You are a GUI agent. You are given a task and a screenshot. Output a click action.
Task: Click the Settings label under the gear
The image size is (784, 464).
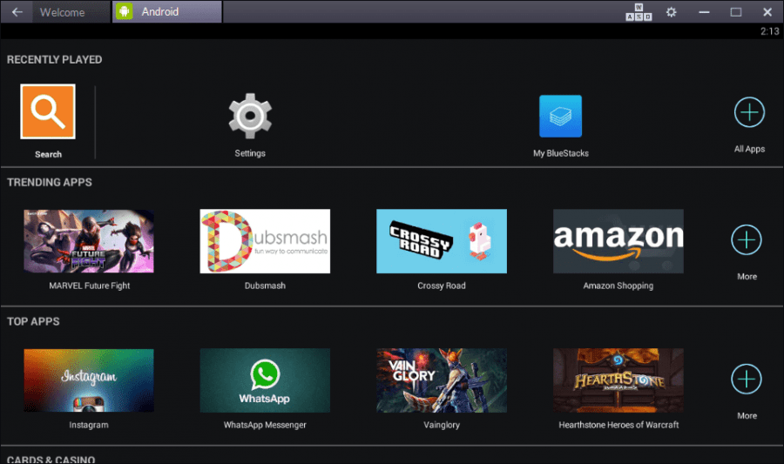pos(250,153)
